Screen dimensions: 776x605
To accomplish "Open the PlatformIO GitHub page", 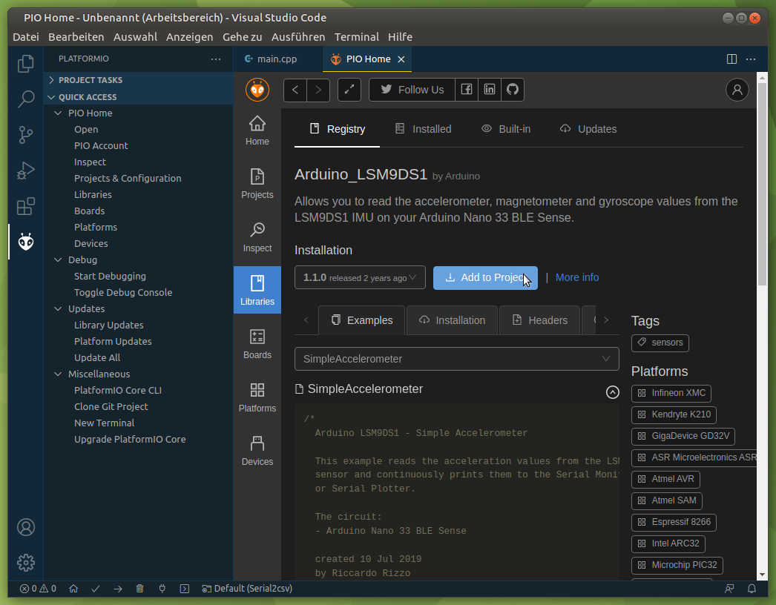I will 513,90.
